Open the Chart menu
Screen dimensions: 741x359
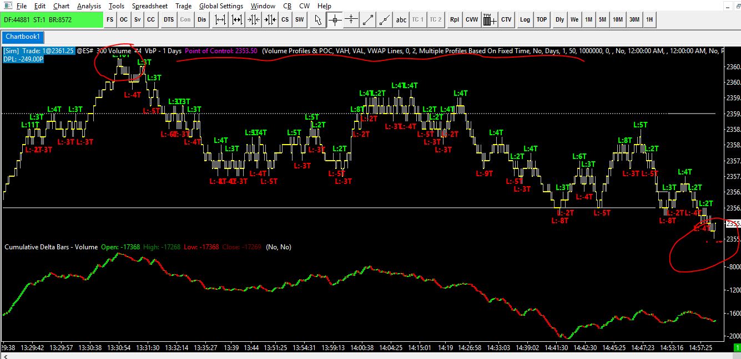[62, 6]
